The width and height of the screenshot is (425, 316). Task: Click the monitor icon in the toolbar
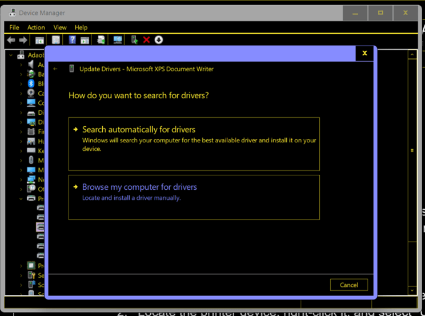[118, 40]
